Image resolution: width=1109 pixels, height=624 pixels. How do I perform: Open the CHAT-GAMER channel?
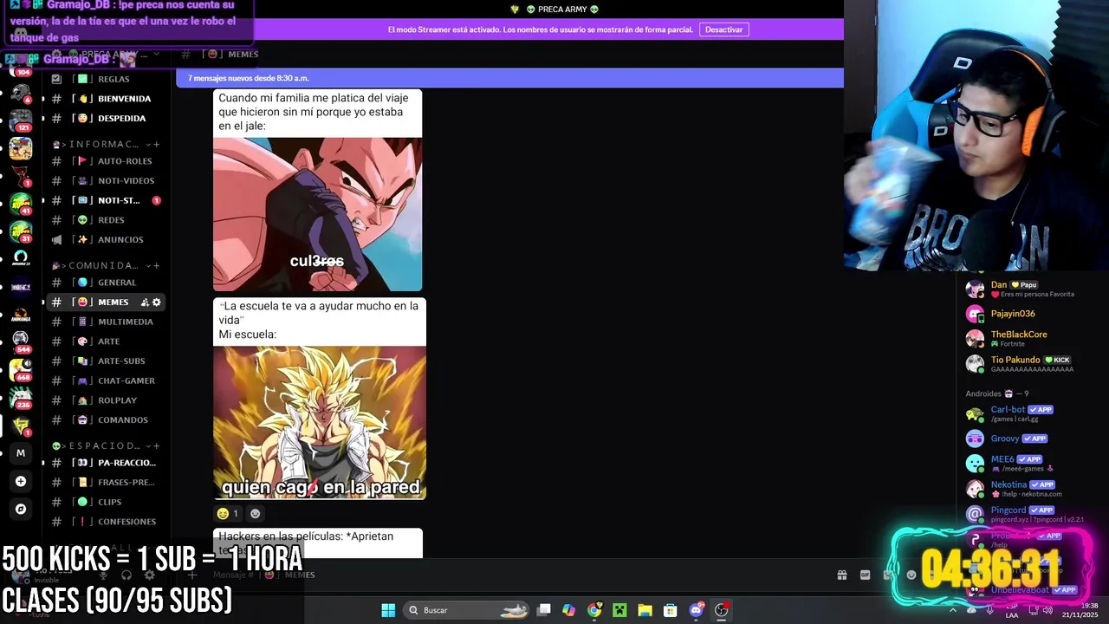pos(106,380)
